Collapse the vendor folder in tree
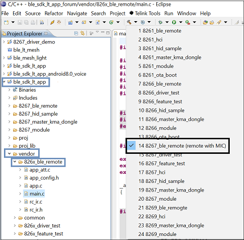 pos(9,153)
